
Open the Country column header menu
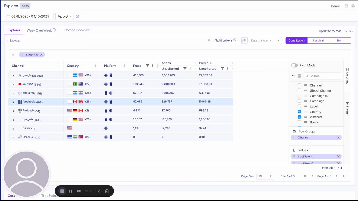click(x=95, y=66)
